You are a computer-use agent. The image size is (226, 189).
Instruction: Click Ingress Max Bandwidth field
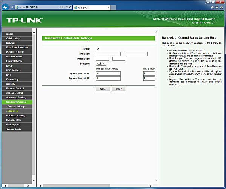149,78
